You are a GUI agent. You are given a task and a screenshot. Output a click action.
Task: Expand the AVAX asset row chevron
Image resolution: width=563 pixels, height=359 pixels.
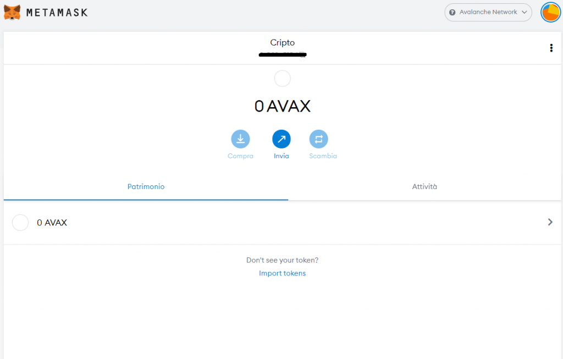[550, 222]
